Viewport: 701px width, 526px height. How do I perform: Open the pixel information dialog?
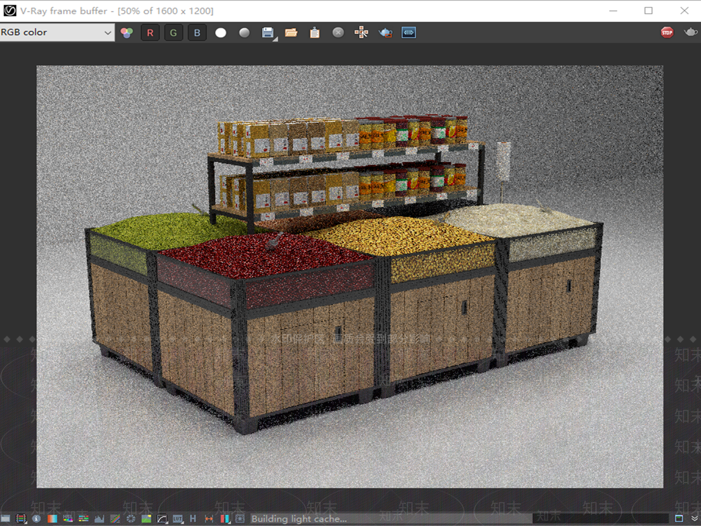[x=37, y=519]
